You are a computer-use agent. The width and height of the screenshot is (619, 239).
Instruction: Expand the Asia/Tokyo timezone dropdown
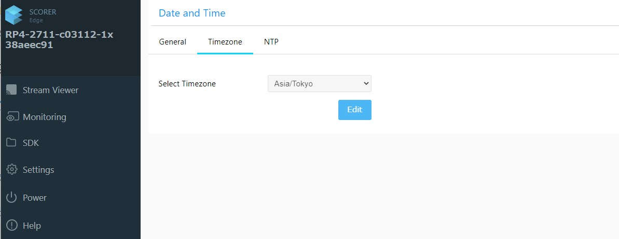point(319,83)
